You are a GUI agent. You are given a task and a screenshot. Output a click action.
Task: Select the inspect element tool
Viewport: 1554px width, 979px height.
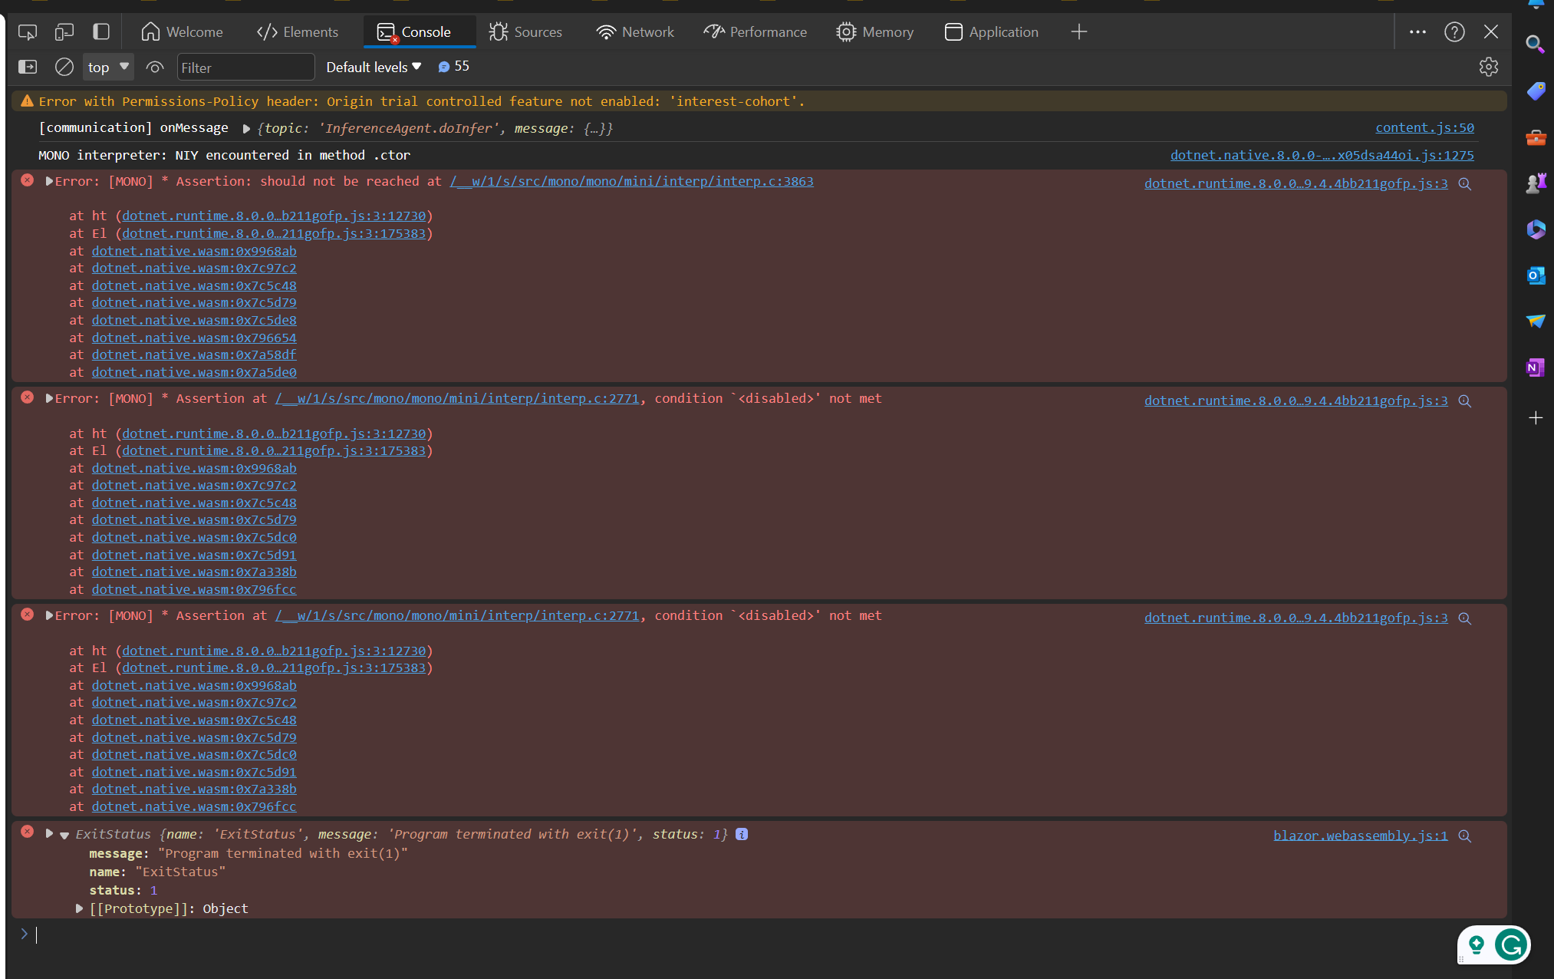pyautogui.click(x=28, y=31)
